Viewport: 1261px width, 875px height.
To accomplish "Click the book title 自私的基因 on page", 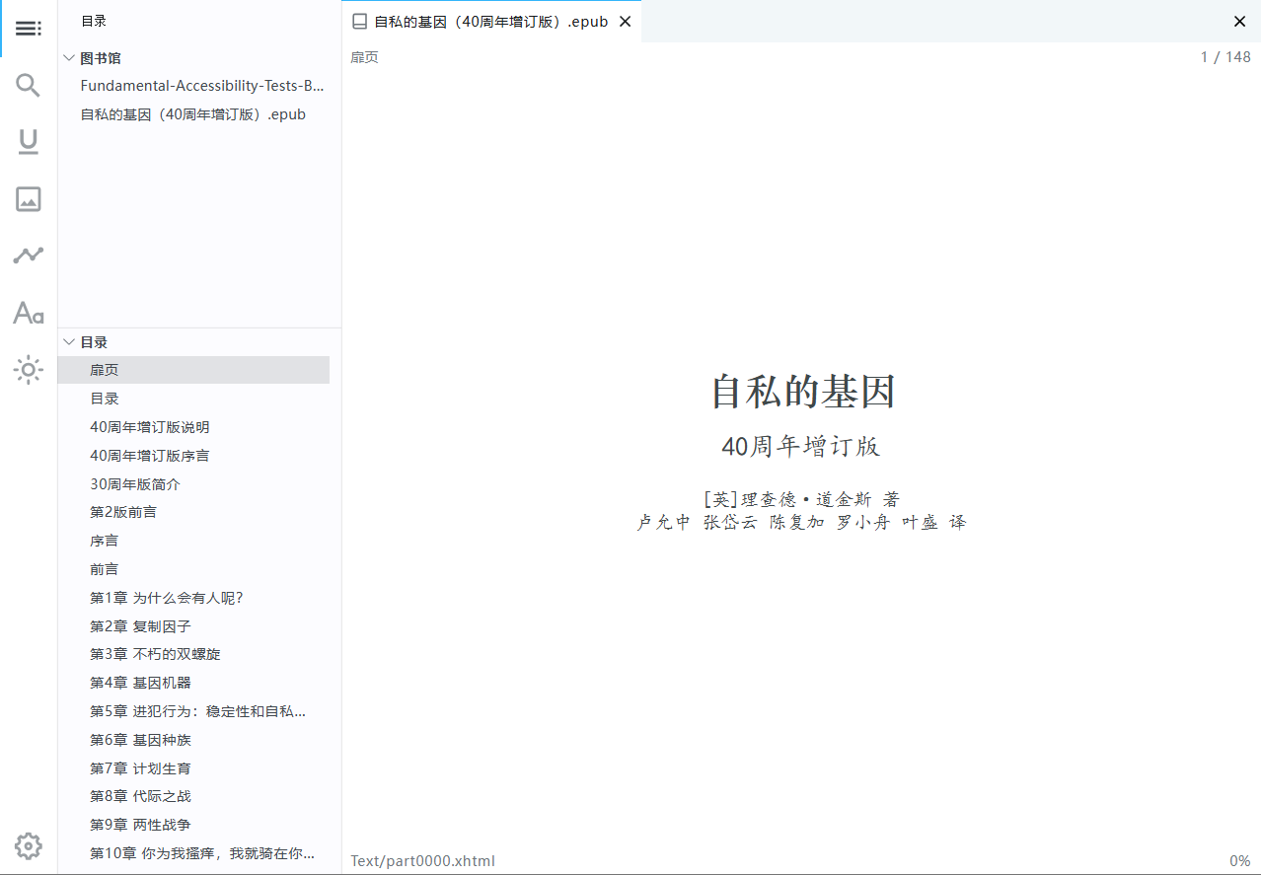I will point(802,392).
